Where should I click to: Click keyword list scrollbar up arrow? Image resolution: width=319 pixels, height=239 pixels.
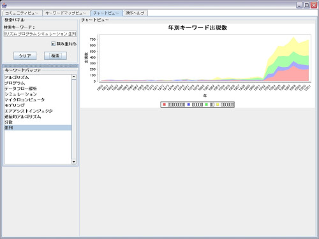[74, 77]
